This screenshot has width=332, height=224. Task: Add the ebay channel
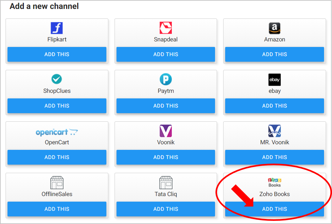point(275,106)
